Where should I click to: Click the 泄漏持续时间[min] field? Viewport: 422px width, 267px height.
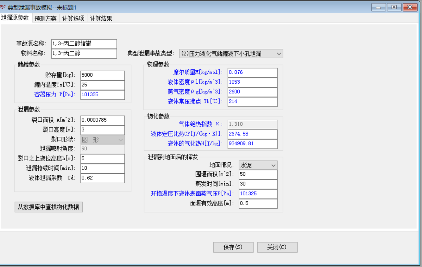(x=102, y=169)
